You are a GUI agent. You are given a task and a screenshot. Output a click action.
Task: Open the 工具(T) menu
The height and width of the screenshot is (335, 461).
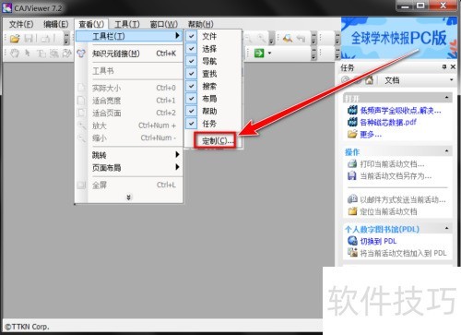click(x=127, y=24)
